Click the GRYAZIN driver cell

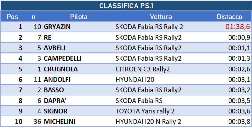coord(57,27)
